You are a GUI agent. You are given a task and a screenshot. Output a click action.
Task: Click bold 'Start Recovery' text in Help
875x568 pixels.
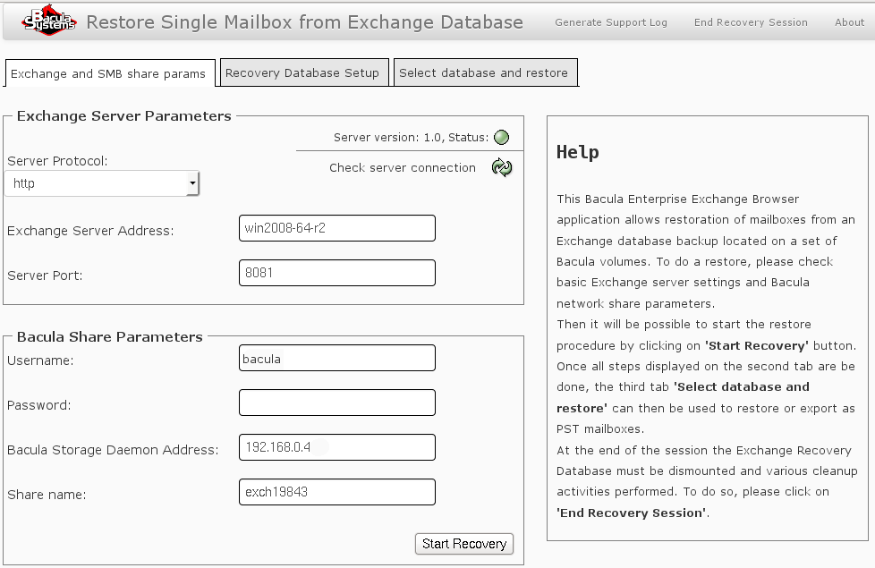[x=757, y=346]
